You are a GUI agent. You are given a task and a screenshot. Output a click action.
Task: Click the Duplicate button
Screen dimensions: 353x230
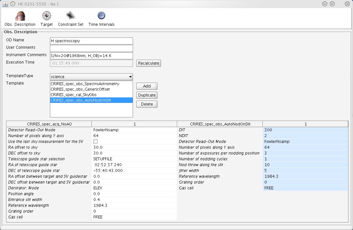coord(147,95)
